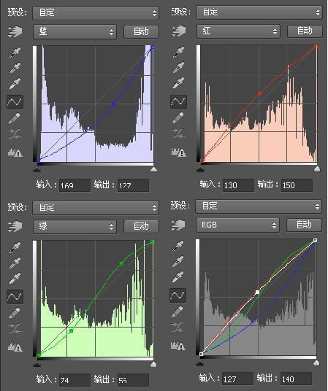Open the RGB channel dropdown
The image size is (328, 391).
click(x=237, y=225)
